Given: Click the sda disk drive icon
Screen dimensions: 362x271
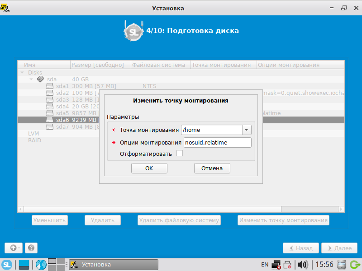Looking at the screenshot, I should point(40,79).
